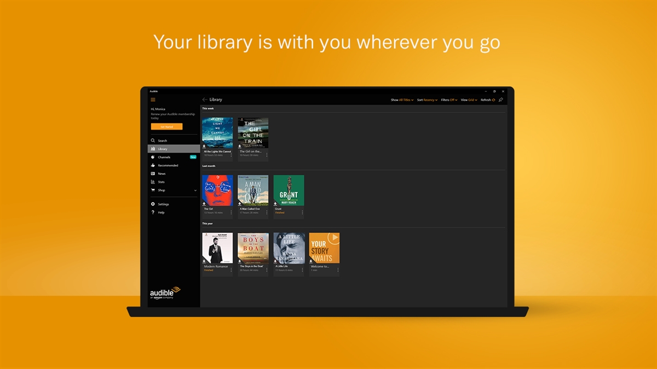
Task: Open the Your Story Awaits cover
Action: (324, 248)
